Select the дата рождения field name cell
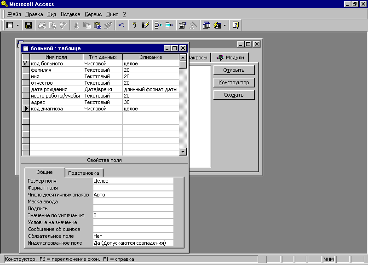368x265 pixels. (x=56, y=89)
